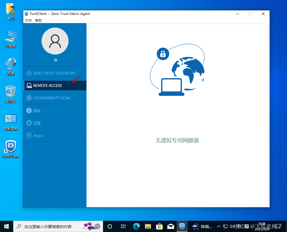Click the VPN globe and laptop illustration

click(177, 70)
